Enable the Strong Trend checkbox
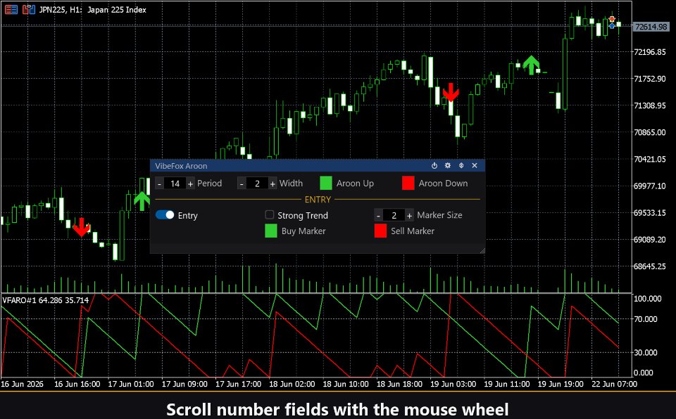Screen dimensions: 676x419 pos(270,214)
